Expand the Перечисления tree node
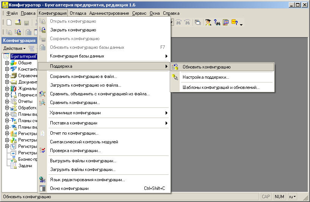The height and width of the screenshot is (202, 310). (x=7, y=95)
